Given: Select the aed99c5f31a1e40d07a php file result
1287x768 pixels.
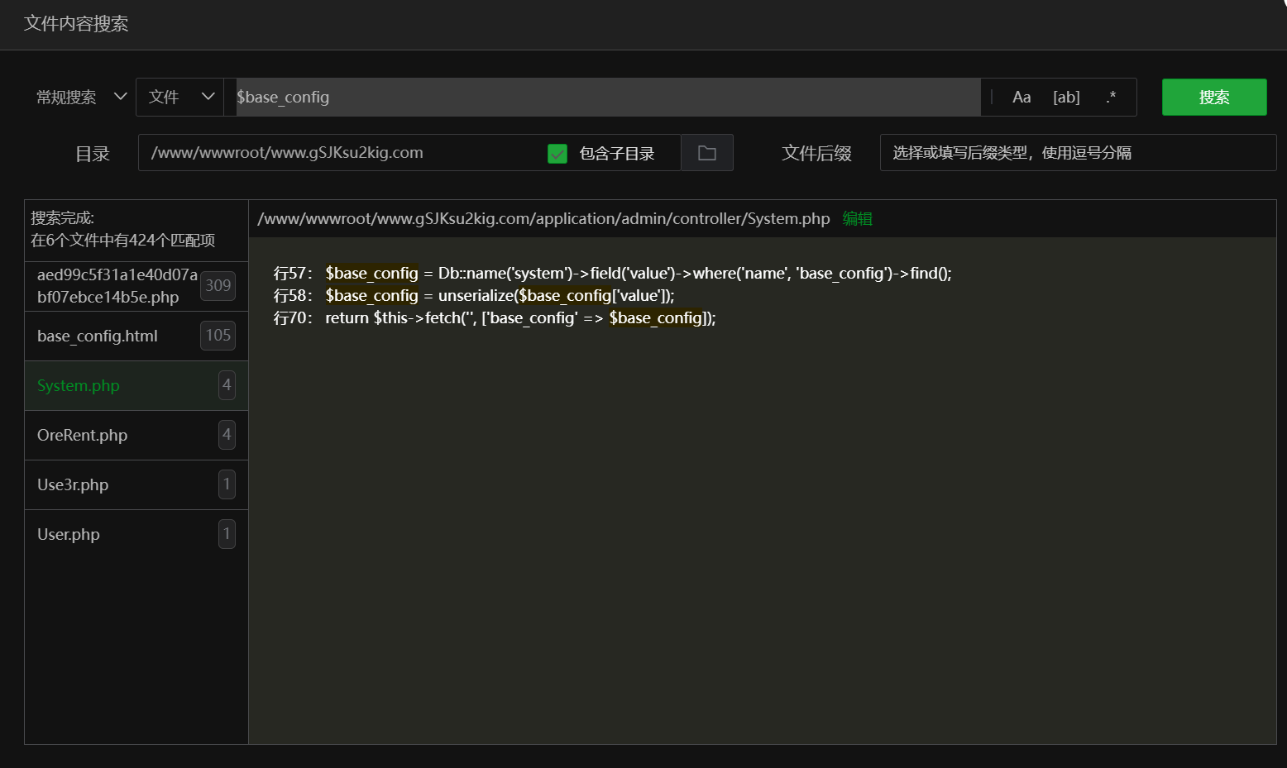Looking at the screenshot, I should (116, 286).
